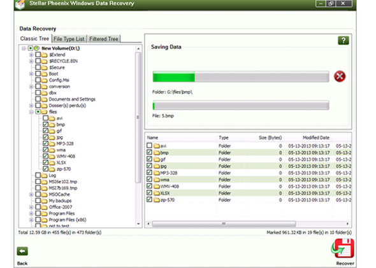Viewport: 376px width, 268px height.
Task: Switch to the Filtered Tree tab
Action: 104,39
